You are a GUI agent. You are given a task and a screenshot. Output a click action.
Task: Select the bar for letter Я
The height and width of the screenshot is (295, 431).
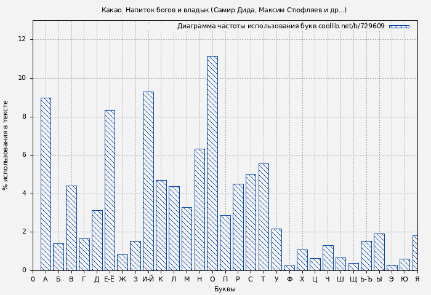point(416,253)
